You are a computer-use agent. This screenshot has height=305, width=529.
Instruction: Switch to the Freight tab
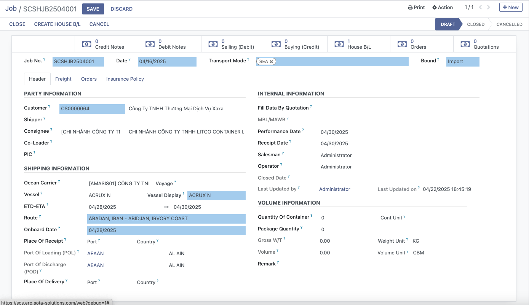pyautogui.click(x=63, y=79)
